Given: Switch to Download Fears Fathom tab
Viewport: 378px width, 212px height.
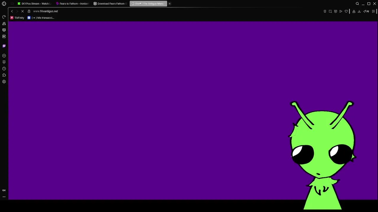Looking at the screenshot, I should pyautogui.click(x=110, y=4).
